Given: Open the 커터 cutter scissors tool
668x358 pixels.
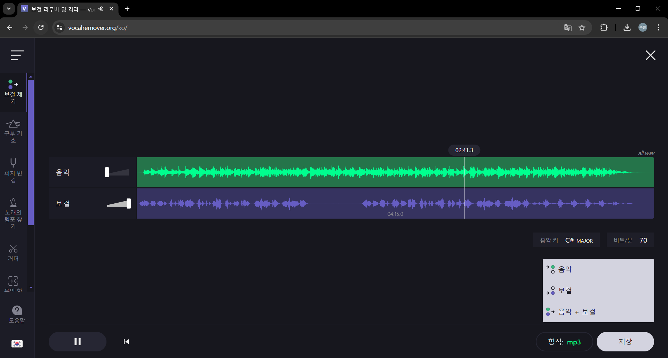Looking at the screenshot, I should click(13, 253).
